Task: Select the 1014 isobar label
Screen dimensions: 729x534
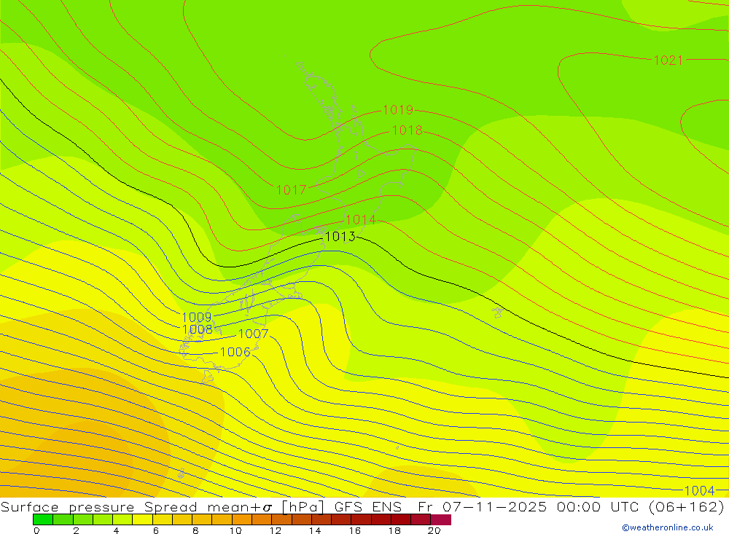Action: (361, 219)
